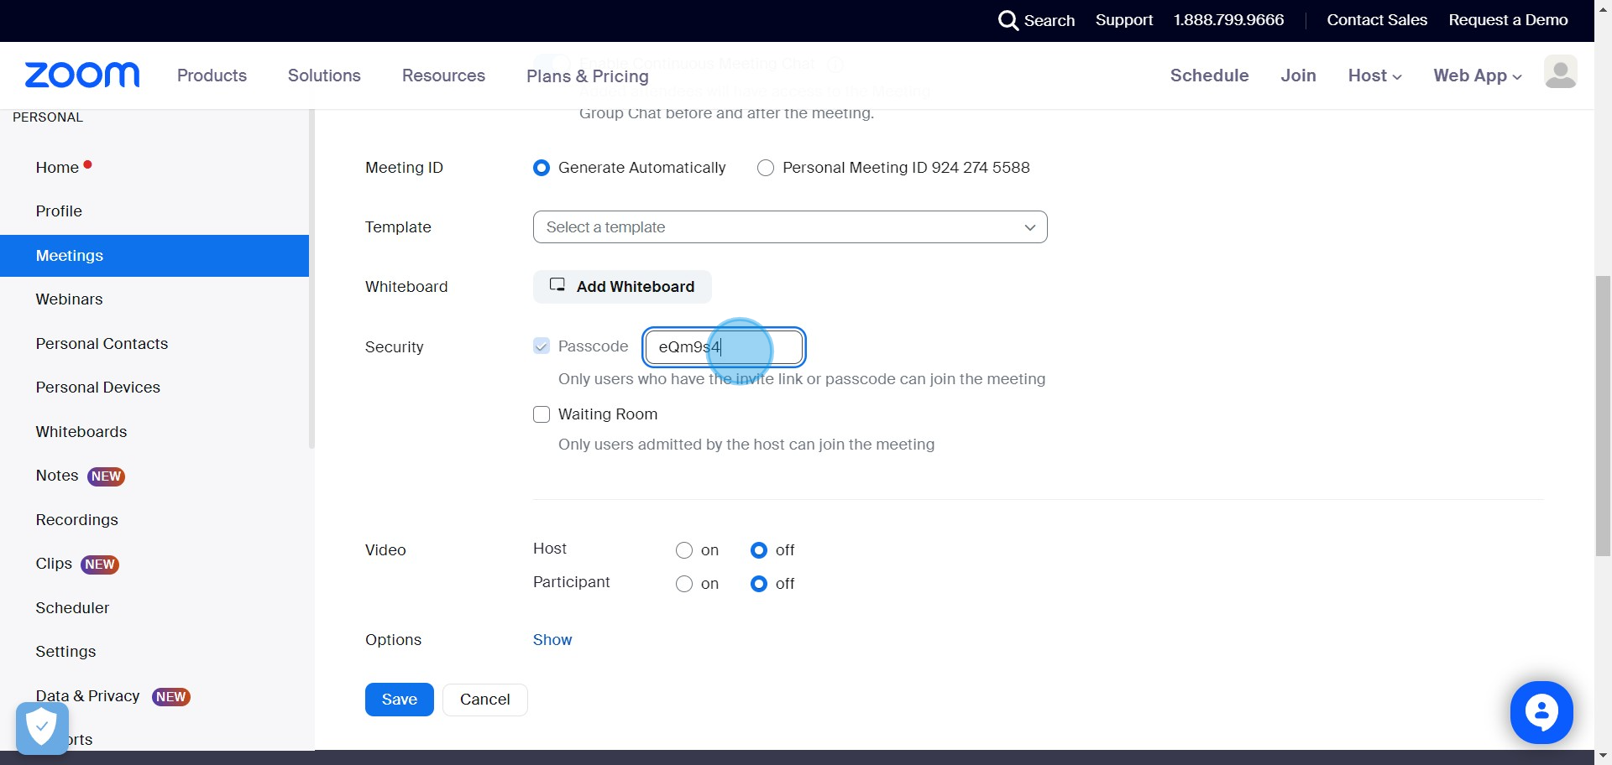Open the Products menu
The image size is (1612, 765).
(x=212, y=75)
